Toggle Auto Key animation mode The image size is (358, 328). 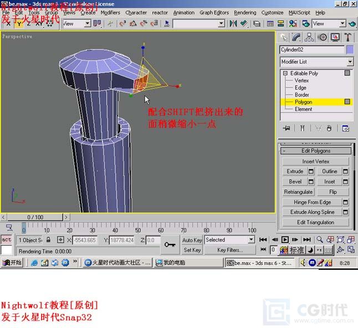[x=192, y=240]
